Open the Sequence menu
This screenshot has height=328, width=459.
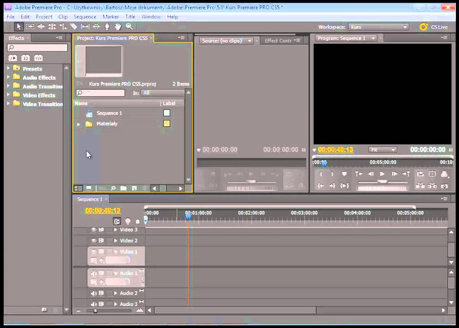[x=85, y=17]
